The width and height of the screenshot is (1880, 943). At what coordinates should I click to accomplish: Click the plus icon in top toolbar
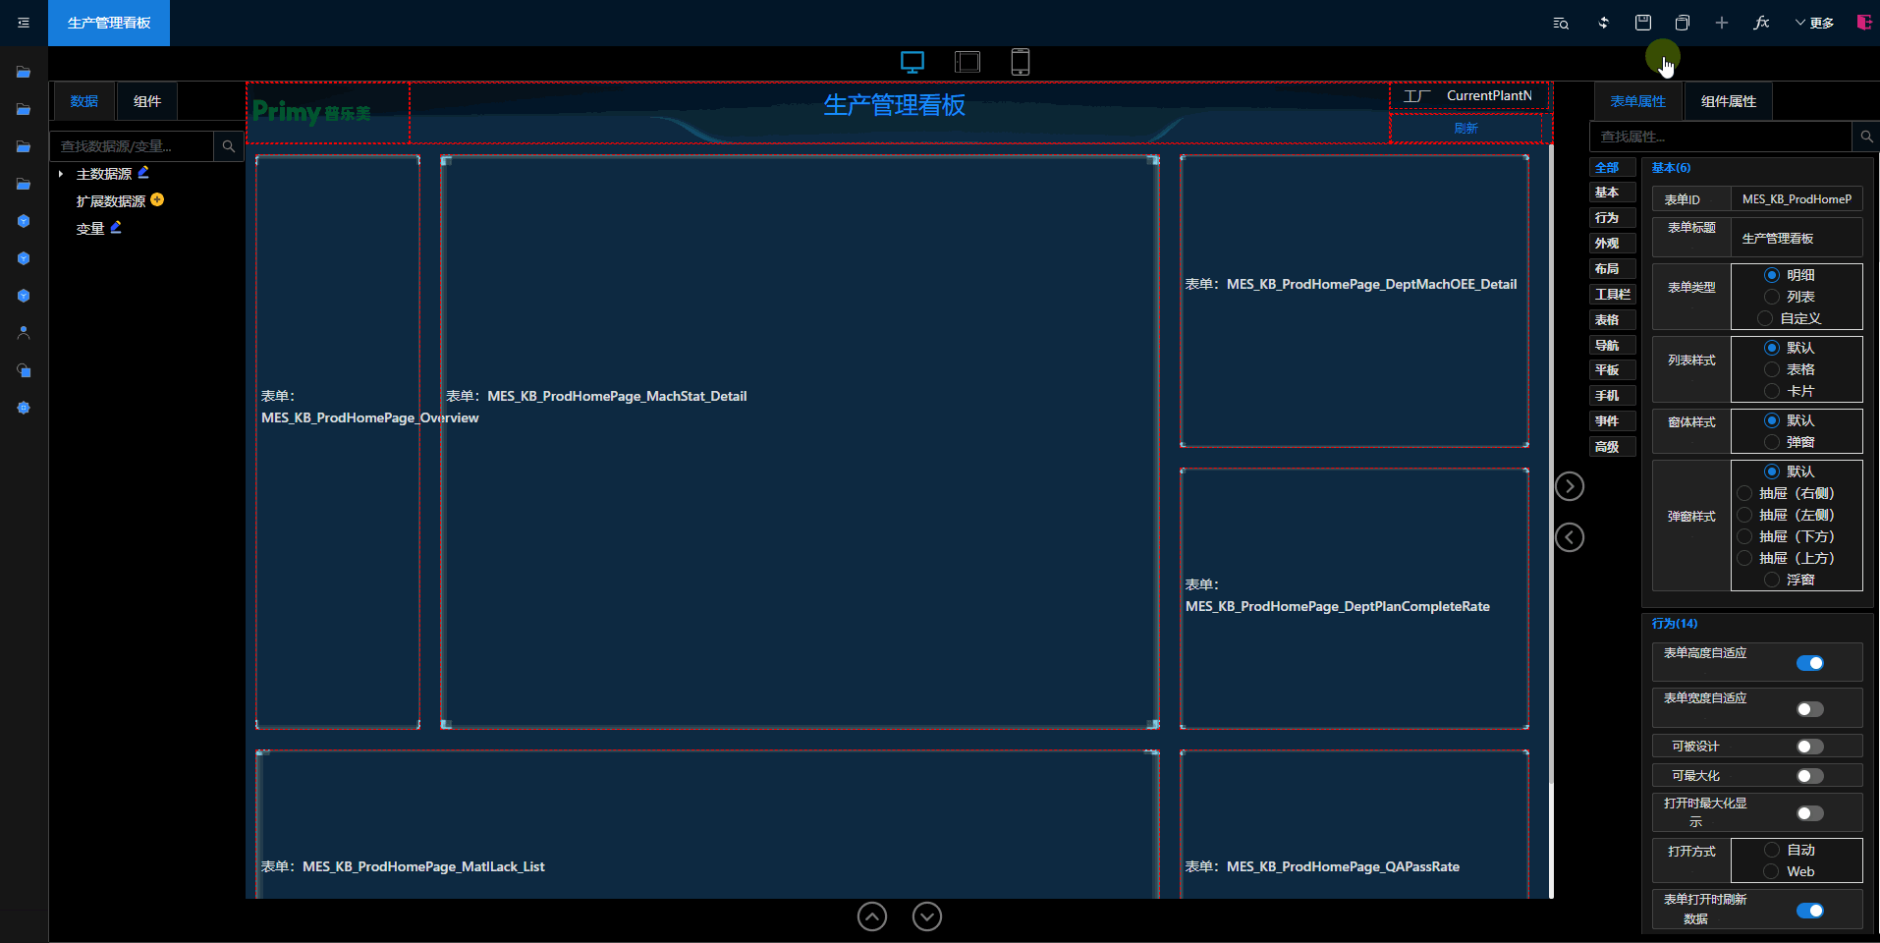tap(1721, 23)
